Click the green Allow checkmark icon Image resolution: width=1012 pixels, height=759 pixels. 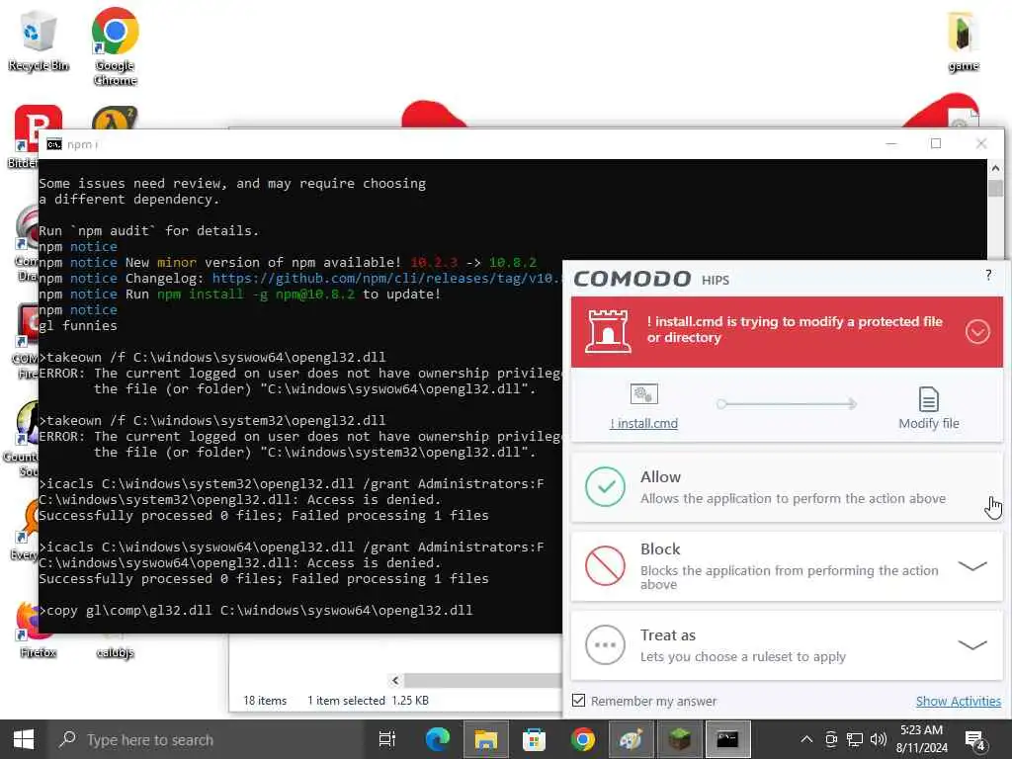pos(605,486)
